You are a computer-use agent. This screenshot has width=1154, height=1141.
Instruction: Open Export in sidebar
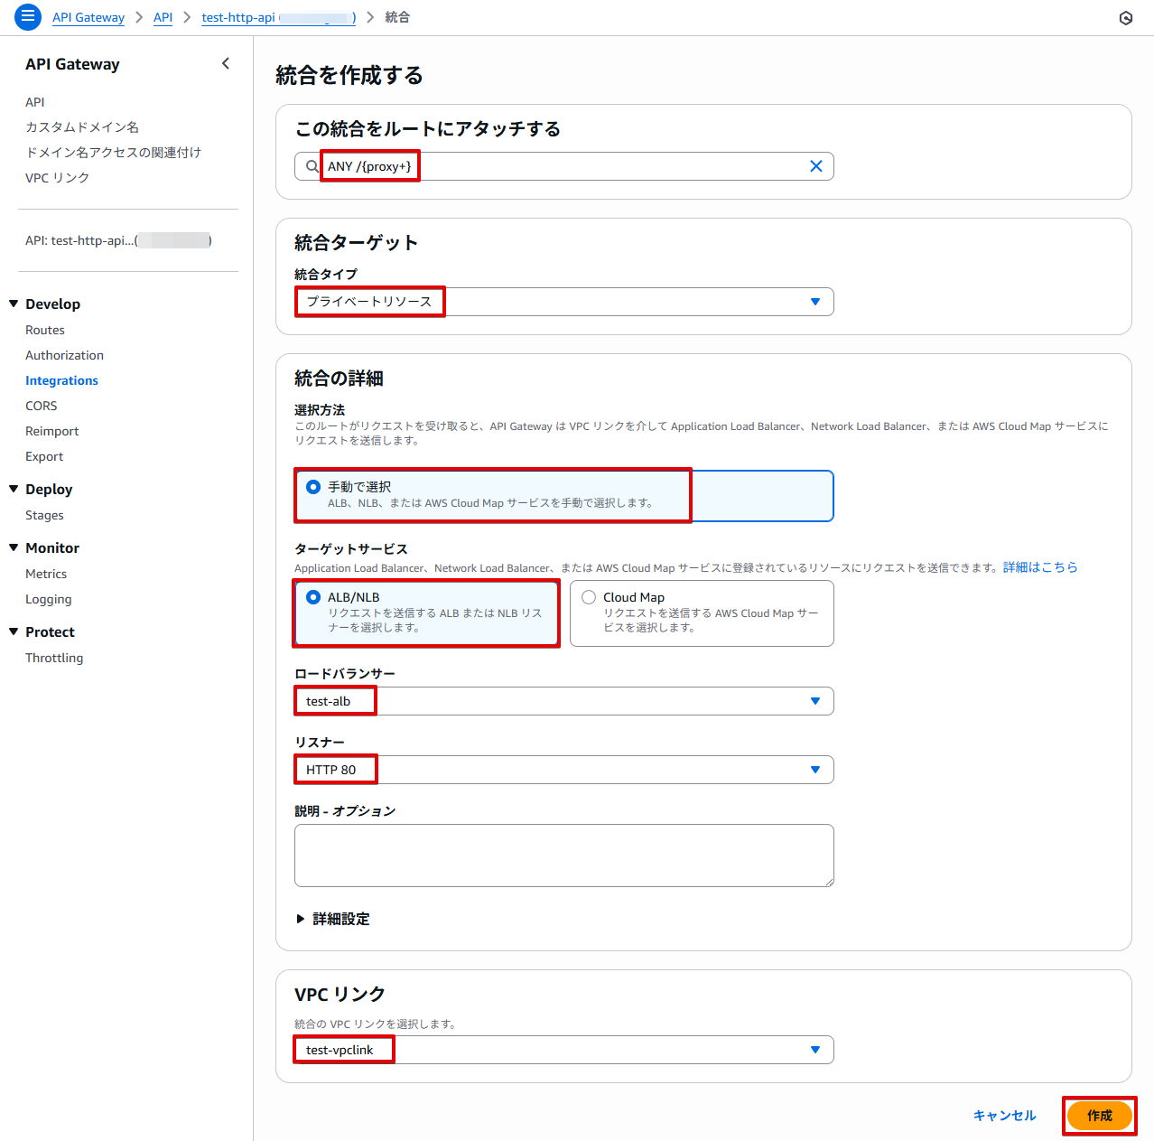click(44, 456)
